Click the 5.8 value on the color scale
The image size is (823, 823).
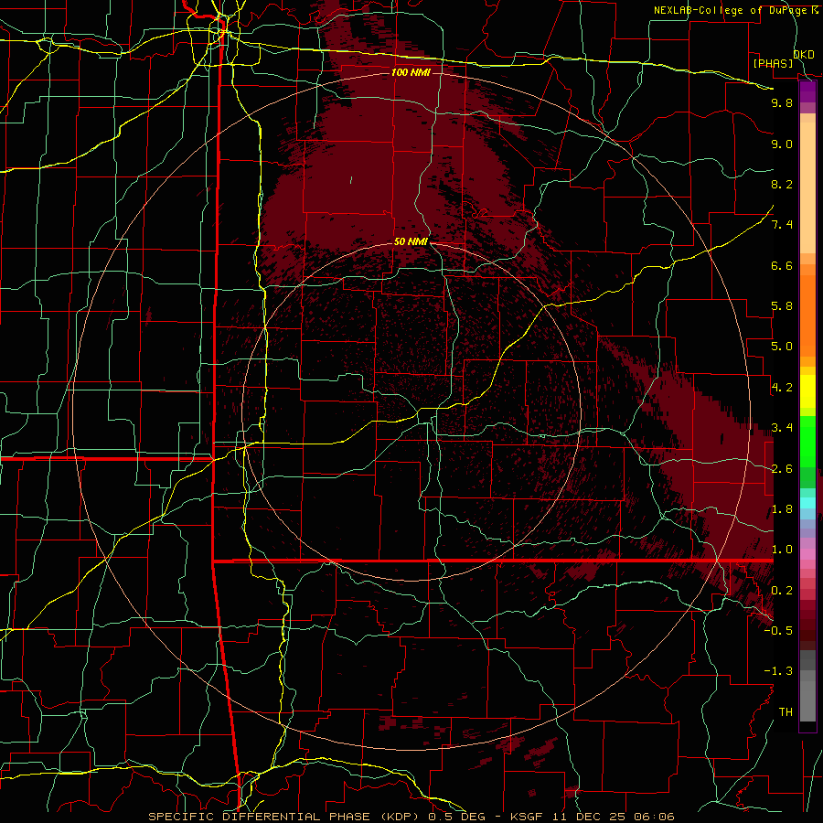[782, 306]
